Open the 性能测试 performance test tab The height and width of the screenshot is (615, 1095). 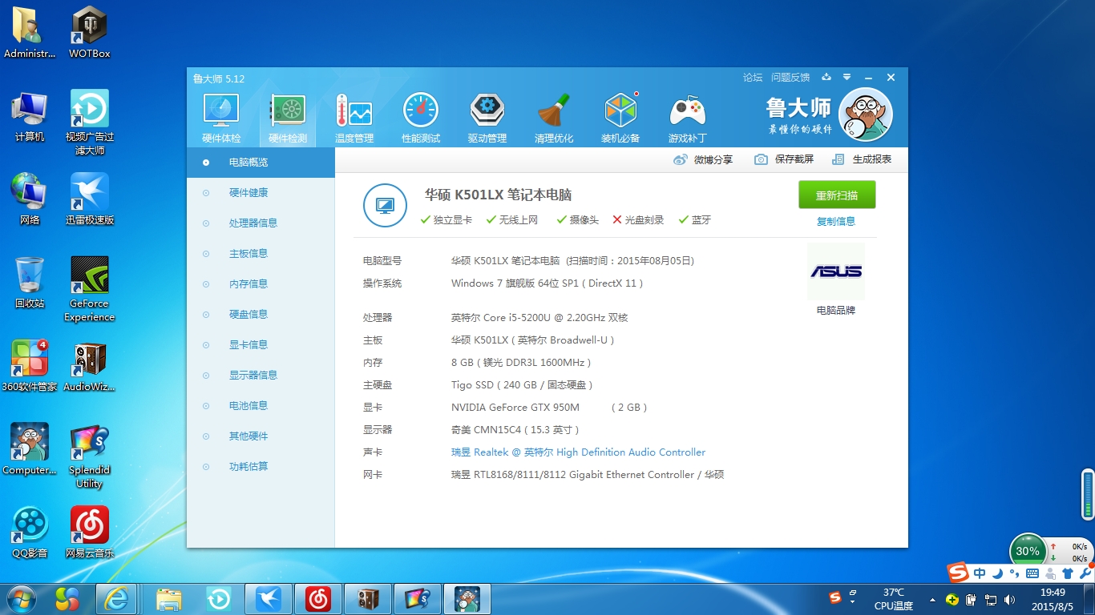point(421,119)
